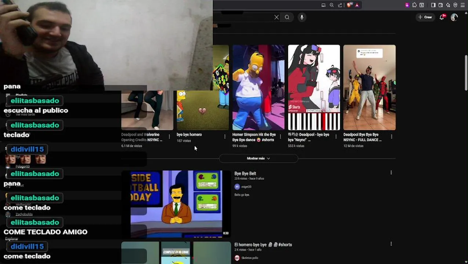Viewport: 468px width, 264px height.
Task: Expand shorts shelf with Mostrar más
Action: click(258, 158)
